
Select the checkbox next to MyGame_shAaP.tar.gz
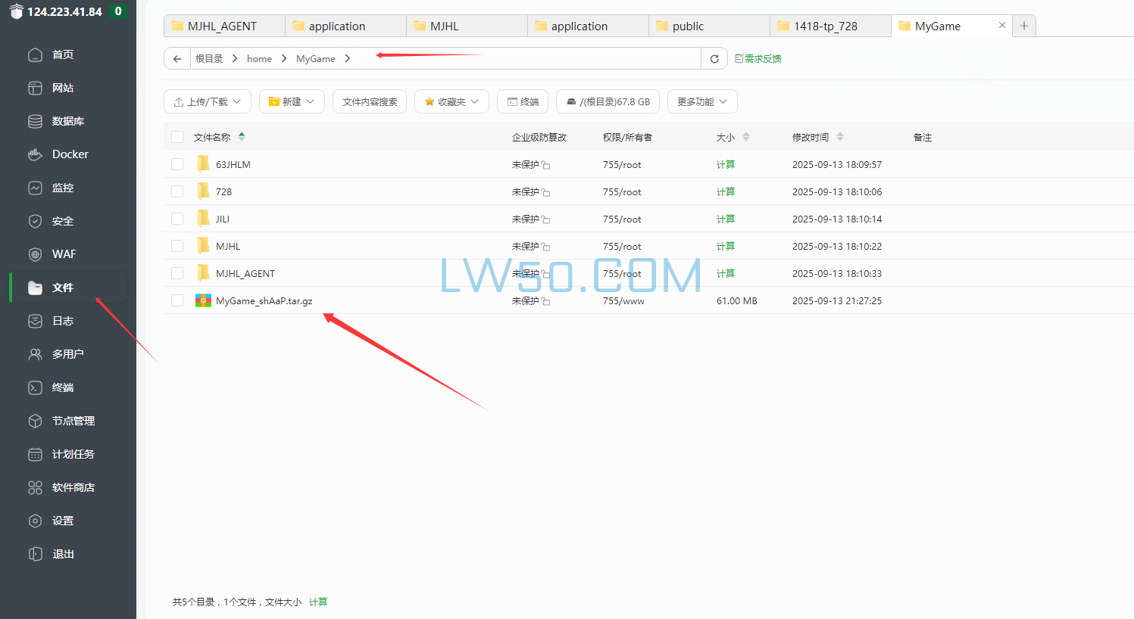point(177,300)
